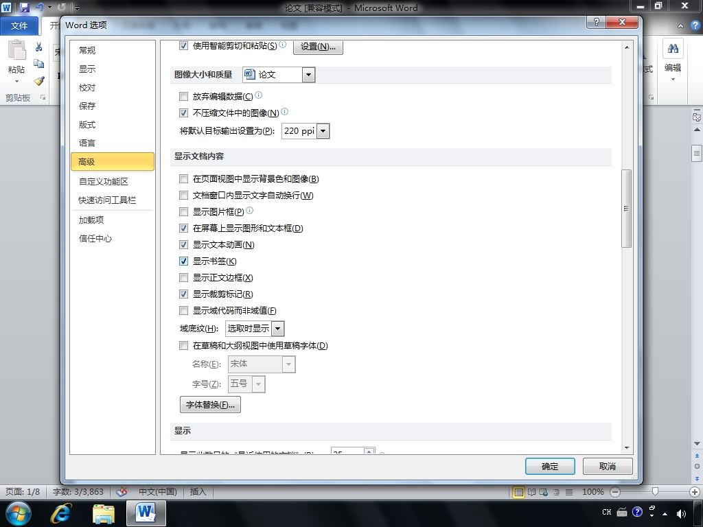Toggle 使用智能剪切和粘贴 checkbox
703x527 pixels.
pos(183,46)
